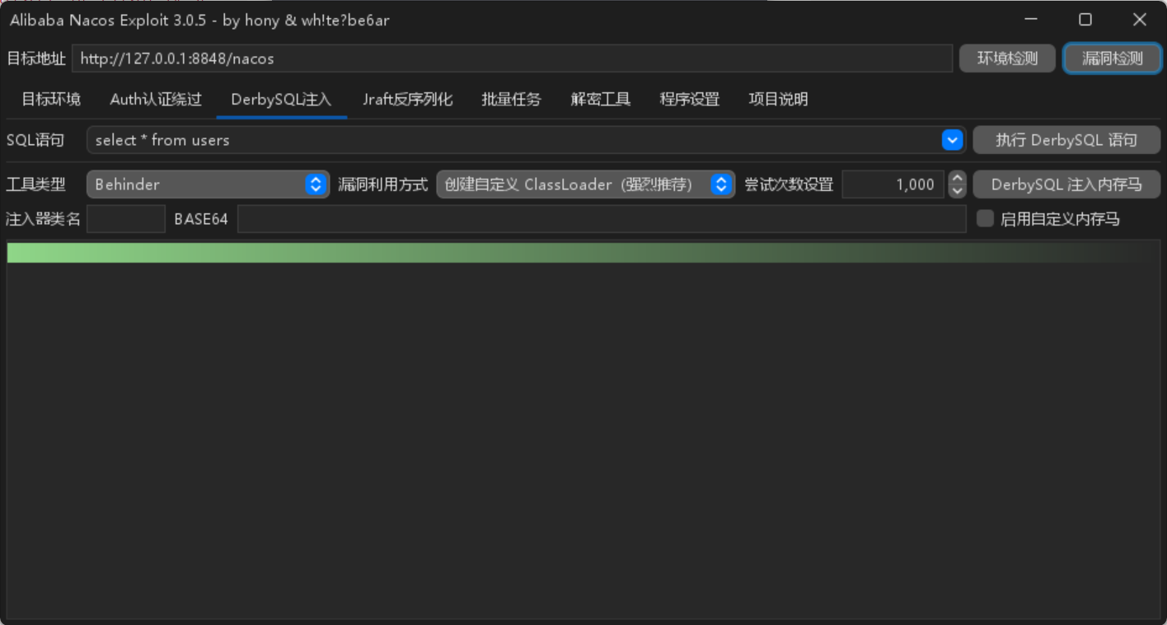Expand the SQL语句 combo box arrow
Viewport: 1167px width, 625px height.
(952, 140)
